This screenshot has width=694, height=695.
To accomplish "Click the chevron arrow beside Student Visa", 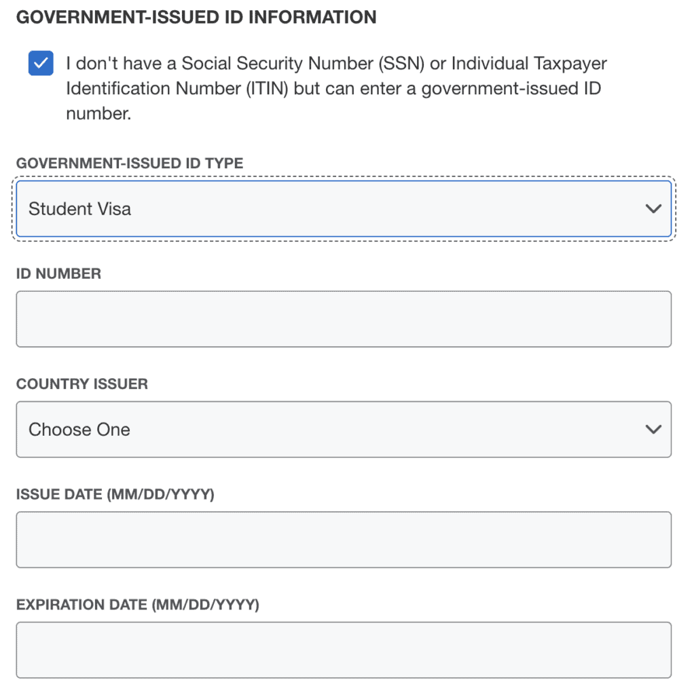I will pyautogui.click(x=653, y=209).
